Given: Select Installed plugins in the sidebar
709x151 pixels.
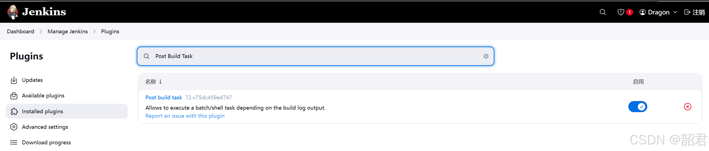Looking at the screenshot, I should pyautogui.click(x=66, y=111).
